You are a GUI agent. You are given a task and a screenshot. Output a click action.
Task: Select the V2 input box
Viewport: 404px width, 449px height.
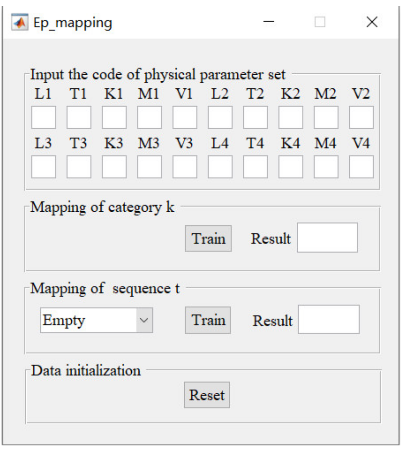(361, 117)
